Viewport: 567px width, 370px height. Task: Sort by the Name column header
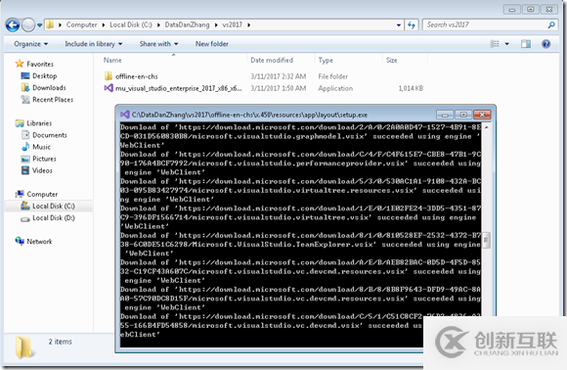[x=112, y=60]
